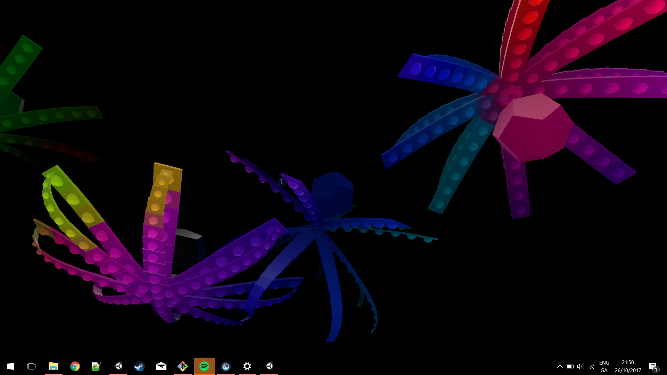Expand the hidden system tray icons chevron
Viewport: 667px width, 375px height.
(560, 366)
